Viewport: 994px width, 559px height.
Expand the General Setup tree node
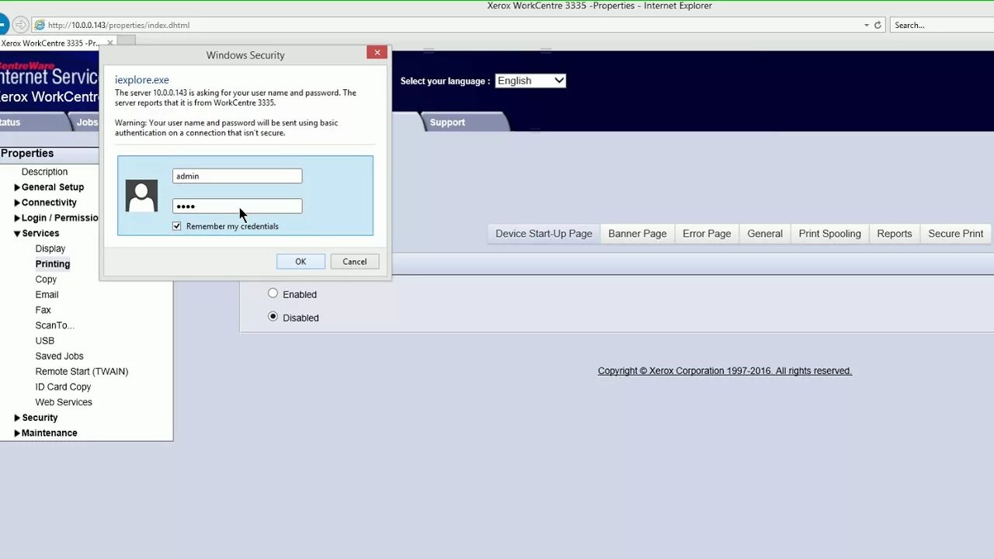click(x=17, y=187)
